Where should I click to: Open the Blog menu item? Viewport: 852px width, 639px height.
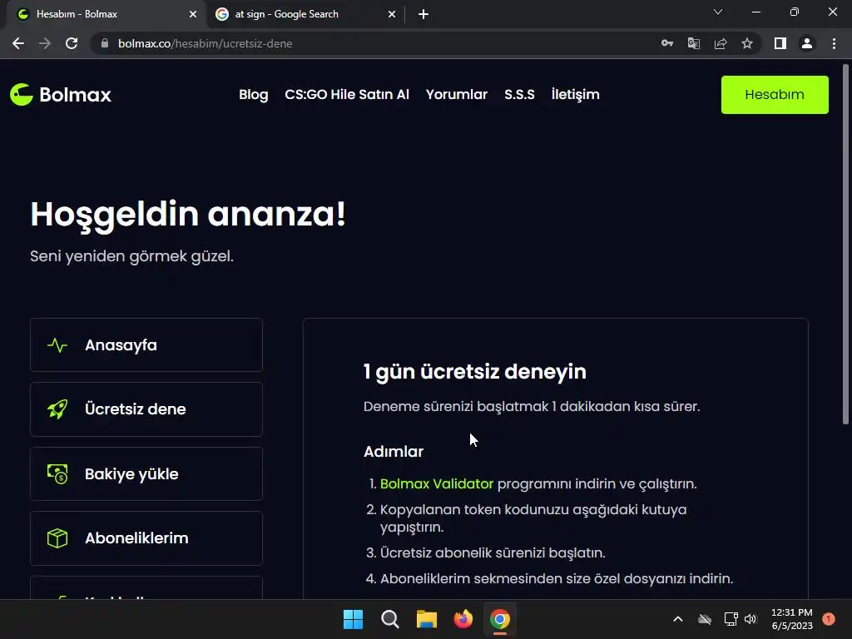point(254,95)
